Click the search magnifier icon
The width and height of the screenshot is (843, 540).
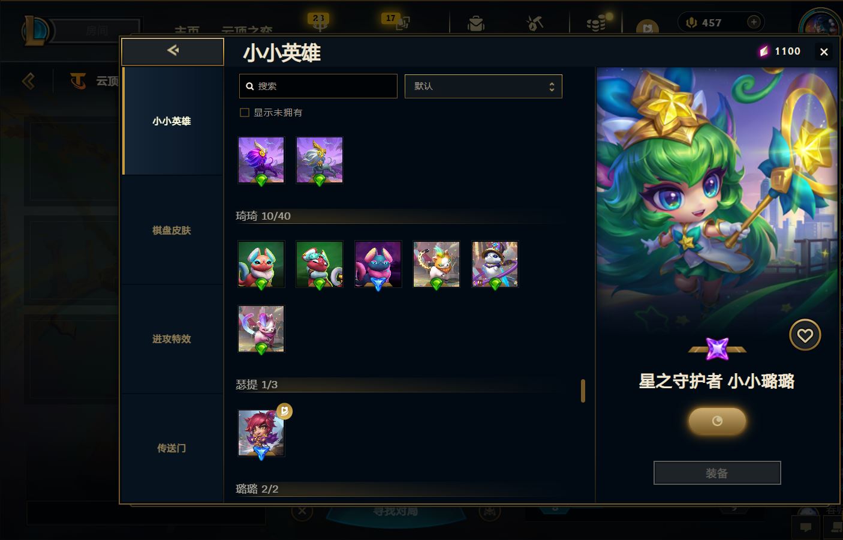click(x=250, y=86)
